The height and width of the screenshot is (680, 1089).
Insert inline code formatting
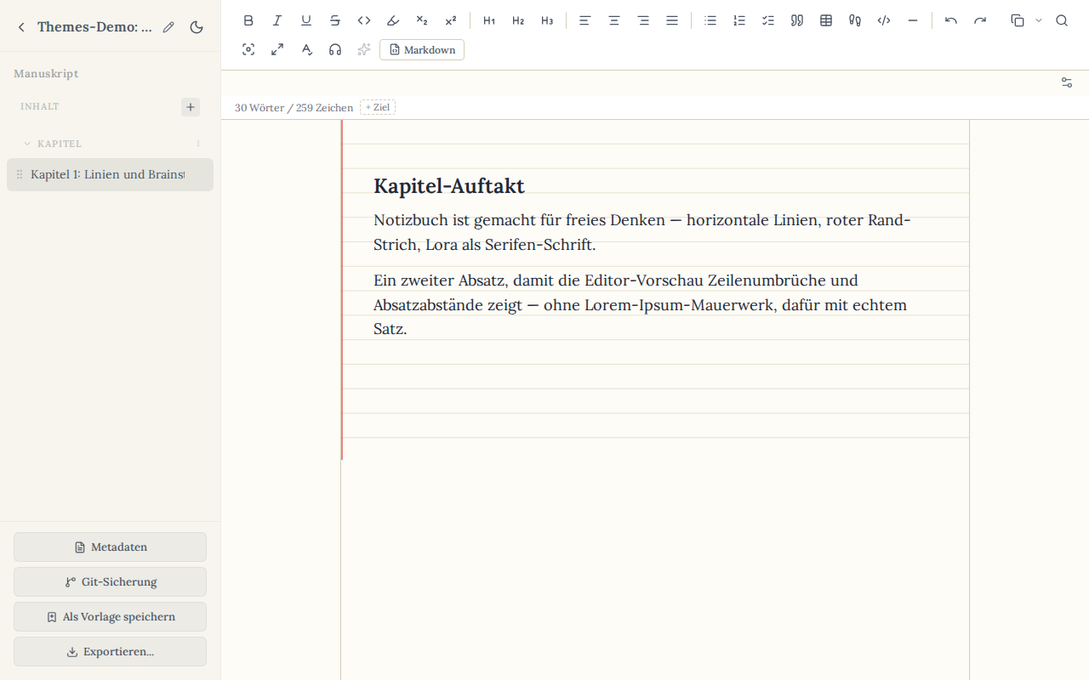click(x=364, y=20)
